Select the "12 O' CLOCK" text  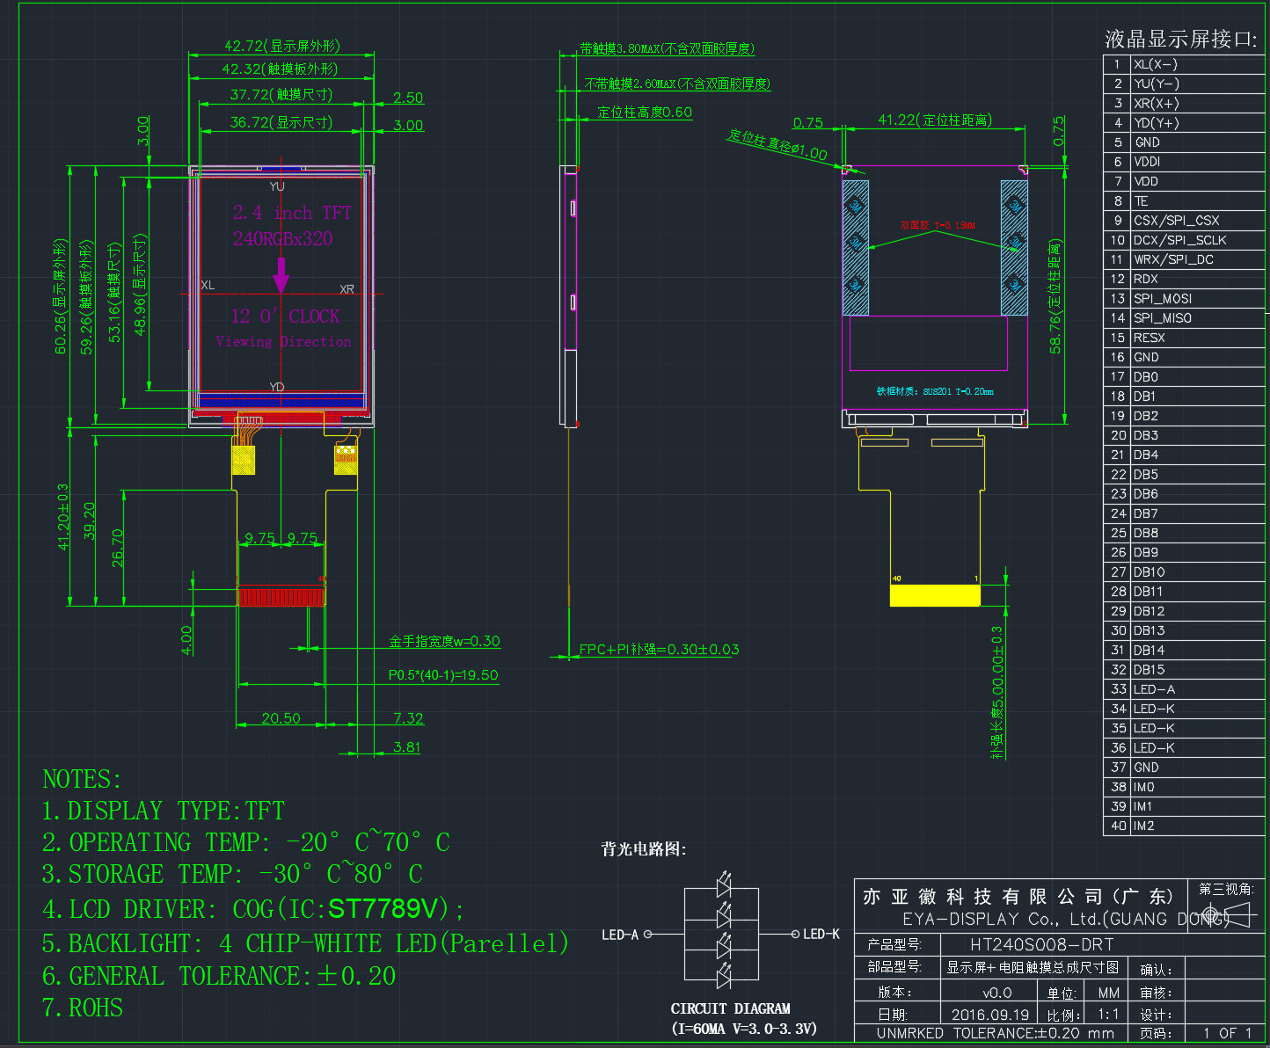point(285,317)
